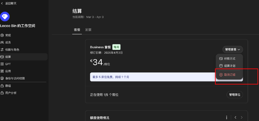The image size is (259, 121).
Task: Click the back arrow beside 返回聊天
Action: (x=2, y=4)
